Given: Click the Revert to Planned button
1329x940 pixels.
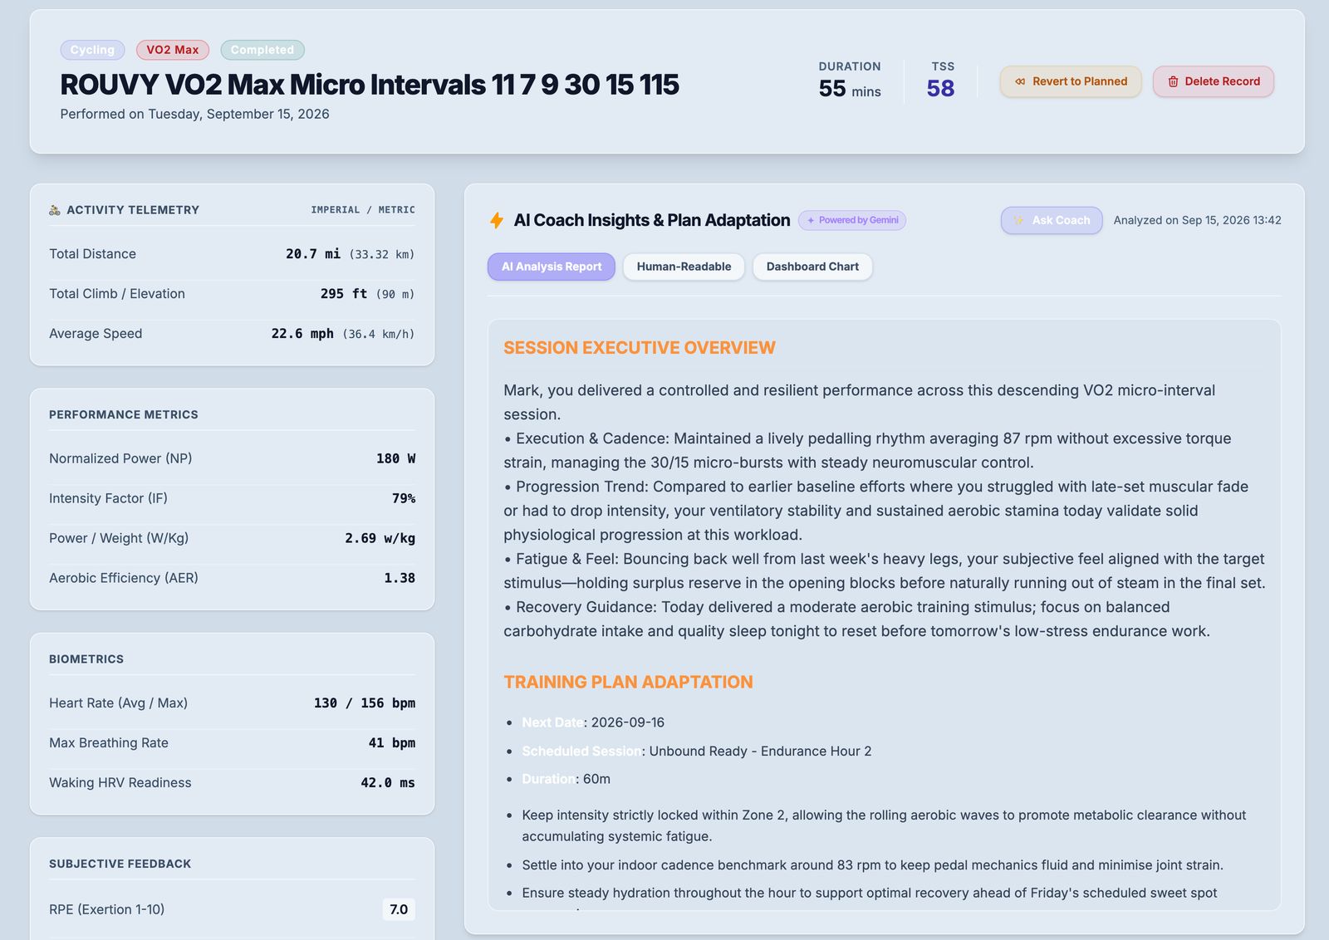Looking at the screenshot, I should [1071, 81].
